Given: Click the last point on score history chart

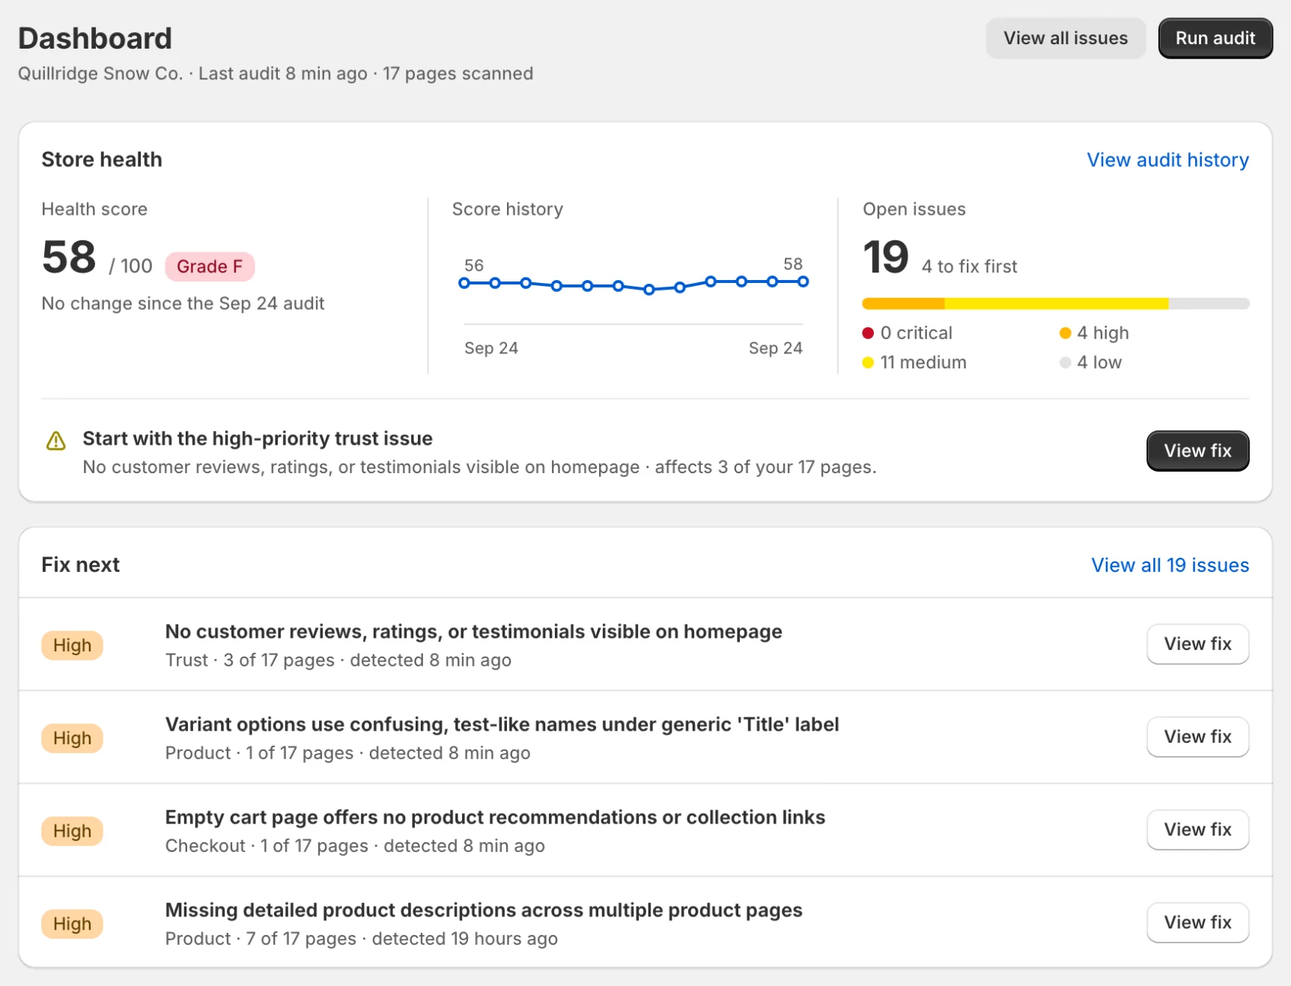Looking at the screenshot, I should coord(803,282).
